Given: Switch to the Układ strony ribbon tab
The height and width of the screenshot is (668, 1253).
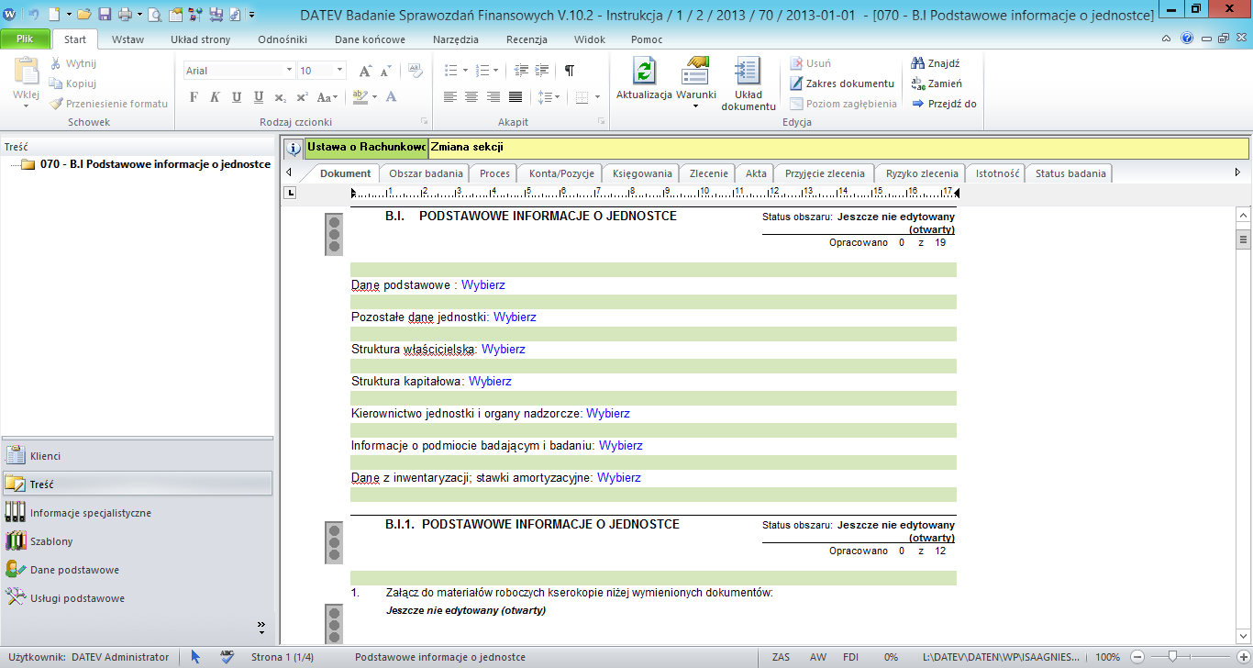Looking at the screenshot, I should tap(200, 39).
